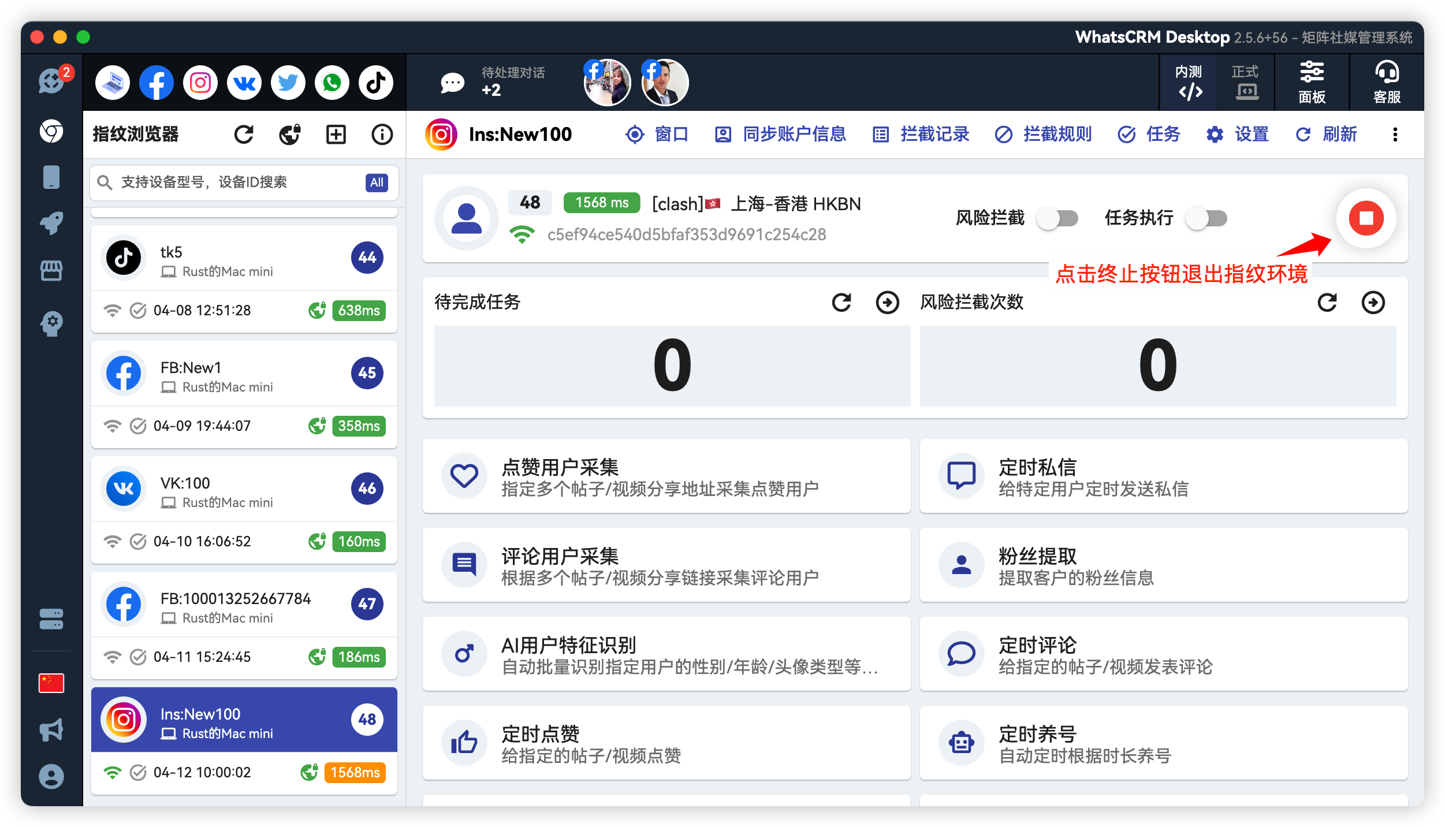Select the WhatsApp platform filter icon
This screenshot has width=1445, height=827.
coord(332,82)
